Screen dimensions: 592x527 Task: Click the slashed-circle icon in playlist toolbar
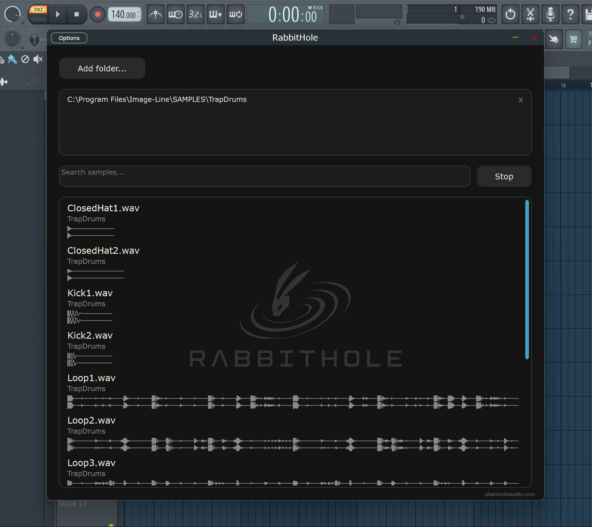pos(25,59)
